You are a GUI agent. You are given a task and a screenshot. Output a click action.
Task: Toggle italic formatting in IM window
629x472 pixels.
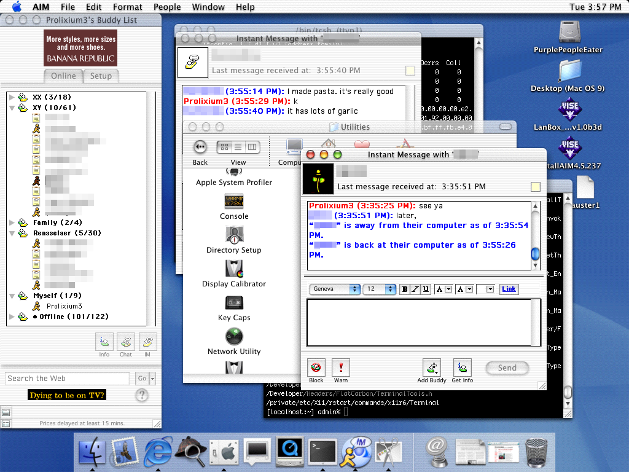[415, 289]
